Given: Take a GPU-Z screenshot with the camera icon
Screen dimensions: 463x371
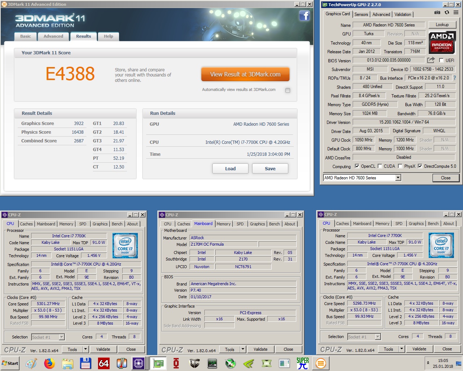Looking at the screenshot, I should (437, 12).
